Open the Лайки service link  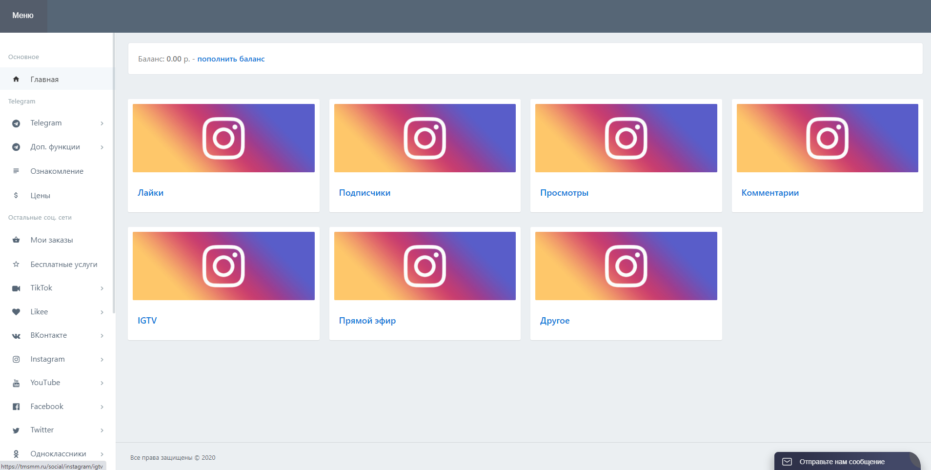pos(150,193)
